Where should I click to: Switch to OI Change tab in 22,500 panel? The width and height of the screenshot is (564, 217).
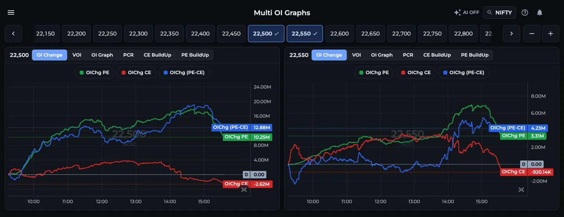pyautogui.click(x=49, y=55)
